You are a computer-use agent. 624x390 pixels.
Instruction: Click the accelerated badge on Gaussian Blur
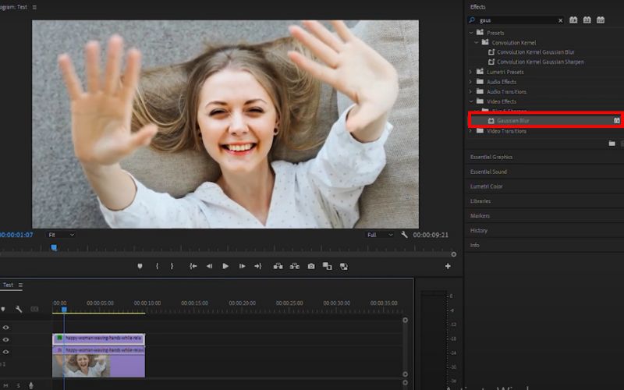point(616,120)
